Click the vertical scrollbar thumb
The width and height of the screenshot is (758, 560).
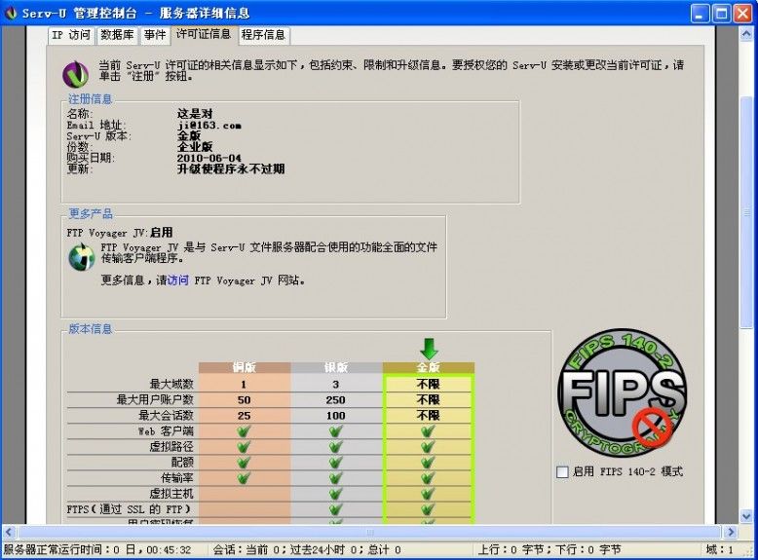[x=747, y=212]
